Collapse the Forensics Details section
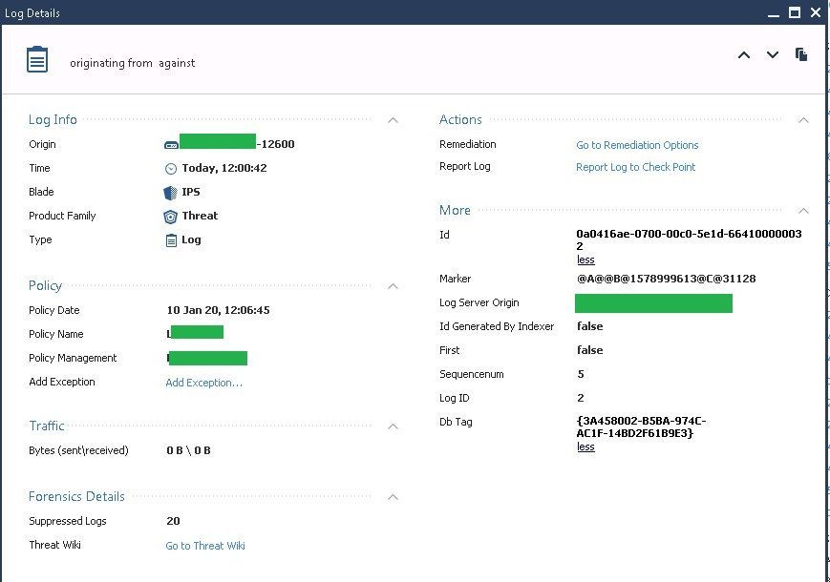 click(392, 497)
